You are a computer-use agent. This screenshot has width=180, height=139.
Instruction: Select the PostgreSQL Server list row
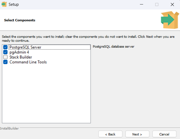point(50,47)
